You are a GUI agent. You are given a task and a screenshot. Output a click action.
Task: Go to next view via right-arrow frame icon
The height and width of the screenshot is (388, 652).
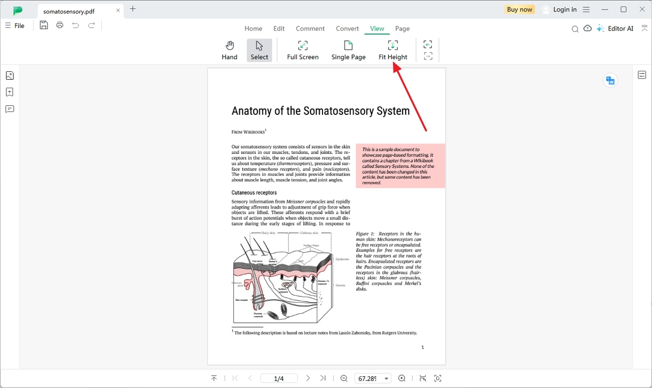[x=428, y=56]
